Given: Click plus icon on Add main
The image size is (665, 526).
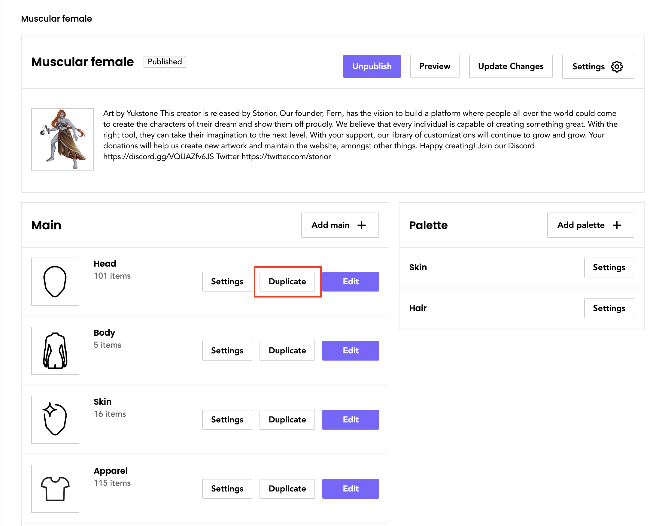Looking at the screenshot, I should click(x=362, y=225).
